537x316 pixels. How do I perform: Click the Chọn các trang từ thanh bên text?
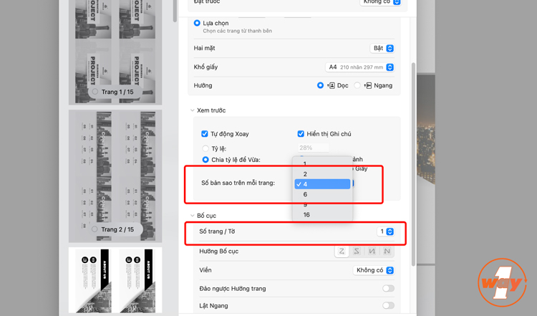click(237, 31)
